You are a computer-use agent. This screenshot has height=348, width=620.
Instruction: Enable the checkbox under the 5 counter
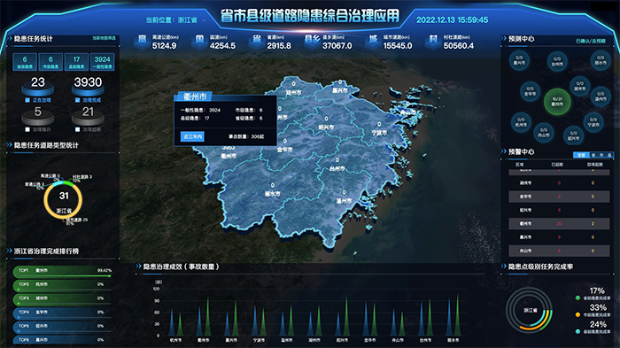[x=27, y=129]
